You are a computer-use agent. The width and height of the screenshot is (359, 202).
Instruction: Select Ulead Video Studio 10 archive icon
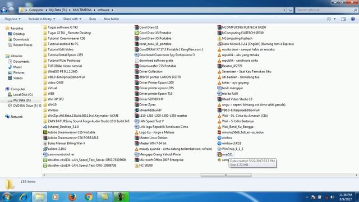219,99
